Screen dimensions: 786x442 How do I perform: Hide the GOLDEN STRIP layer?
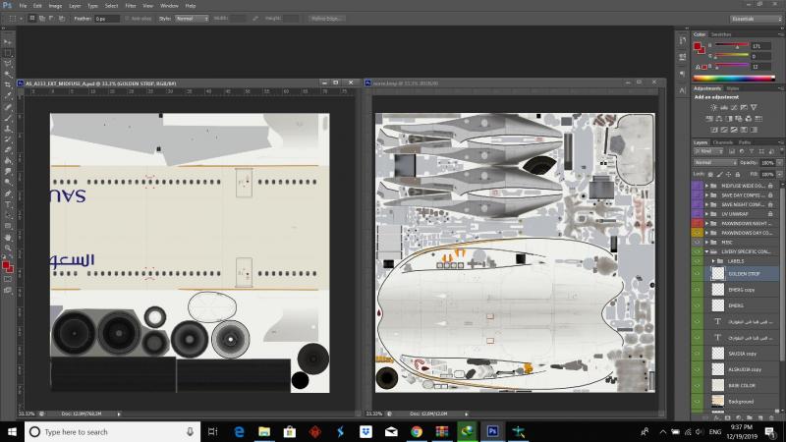click(x=697, y=274)
